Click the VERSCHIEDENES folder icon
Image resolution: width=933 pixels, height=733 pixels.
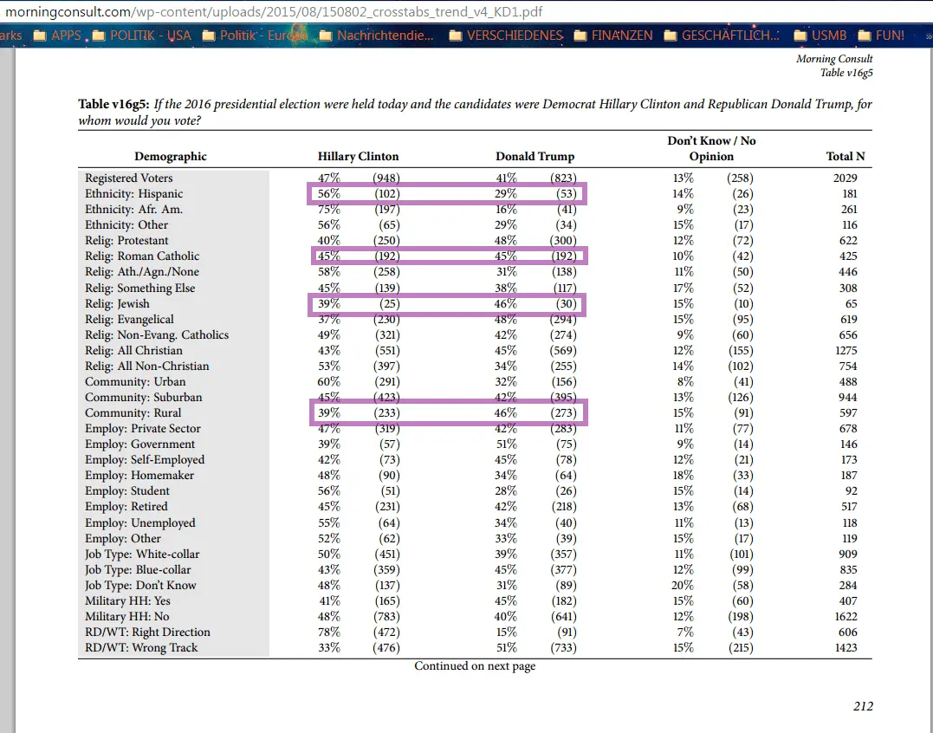pyautogui.click(x=456, y=36)
